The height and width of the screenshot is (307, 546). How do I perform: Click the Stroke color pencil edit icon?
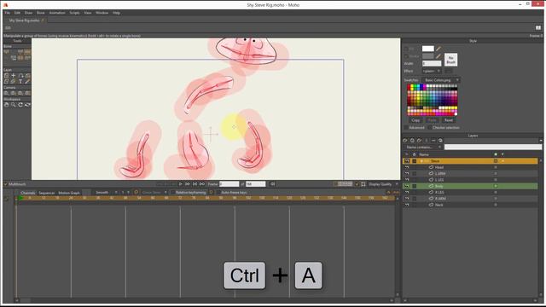pyautogui.click(x=439, y=56)
